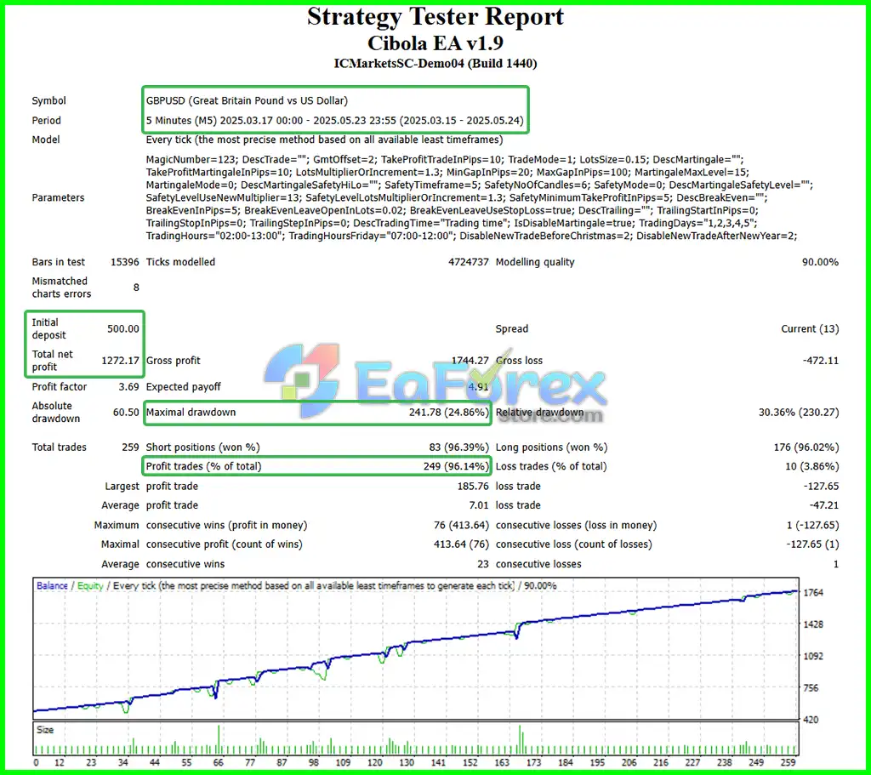The height and width of the screenshot is (775, 871).
Task: Select the "Current (13)" spread value
Action: [x=810, y=328]
